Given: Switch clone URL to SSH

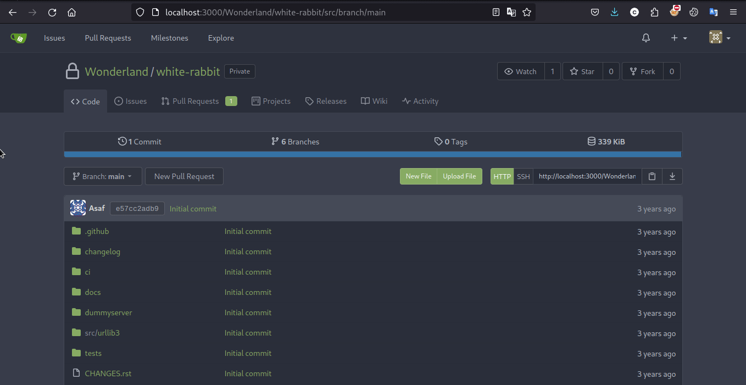Looking at the screenshot, I should point(524,176).
